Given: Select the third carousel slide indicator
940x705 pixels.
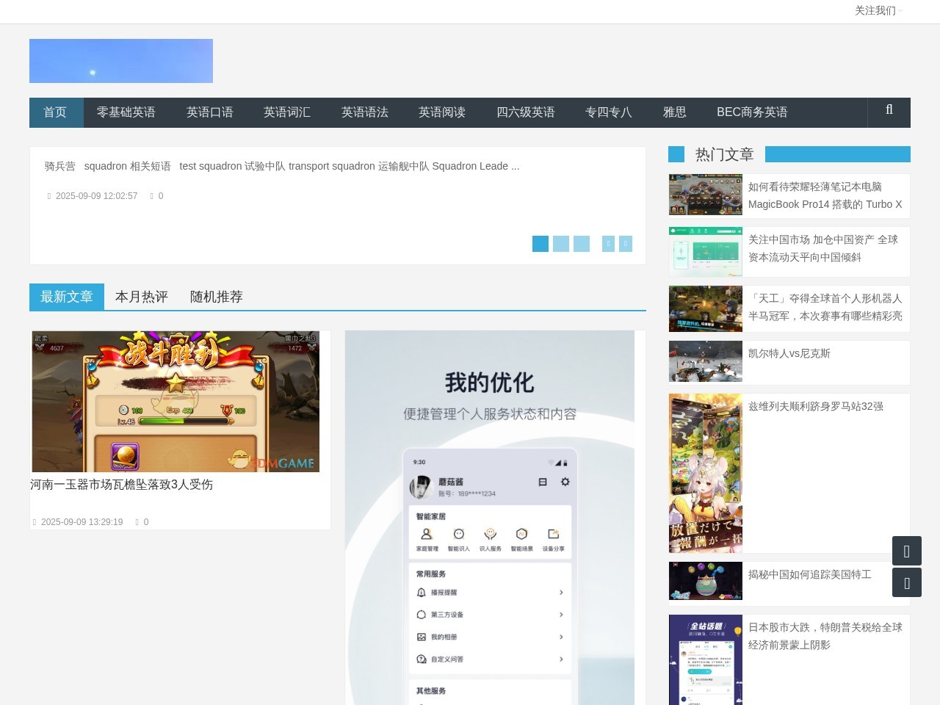Looking at the screenshot, I should [x=582, y=244].
